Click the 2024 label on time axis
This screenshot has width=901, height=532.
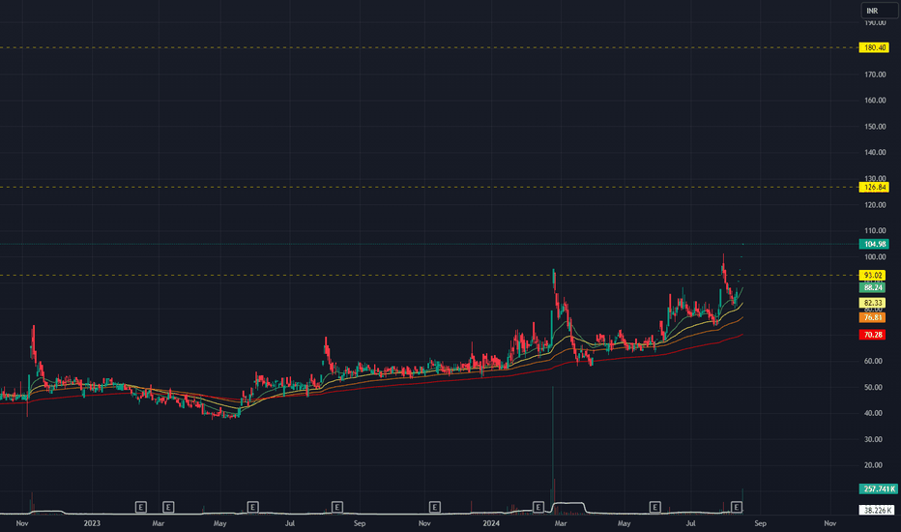pos(491,523)
